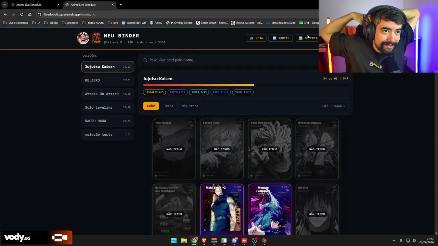Click the Jujutsu Kaisen collection progress bar

tap(246, 85)
